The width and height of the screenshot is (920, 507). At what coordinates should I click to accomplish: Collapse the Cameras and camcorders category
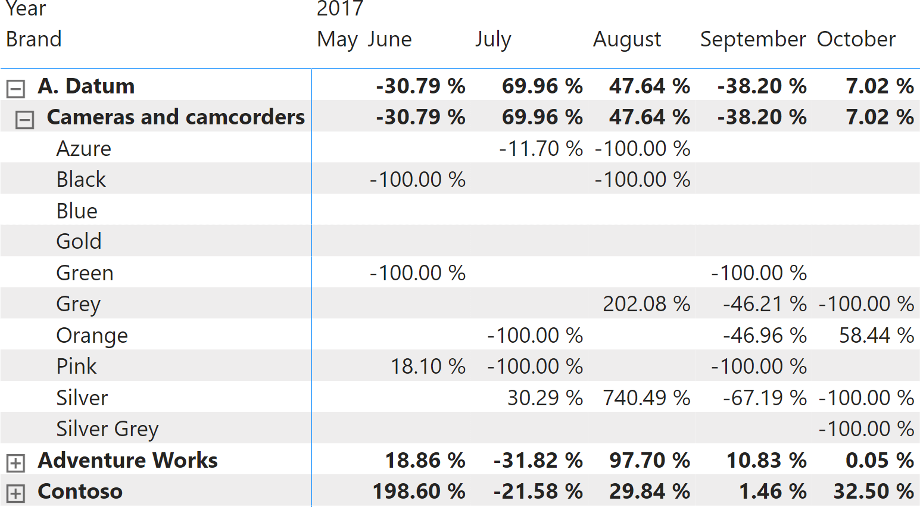(x=24, y=120)
